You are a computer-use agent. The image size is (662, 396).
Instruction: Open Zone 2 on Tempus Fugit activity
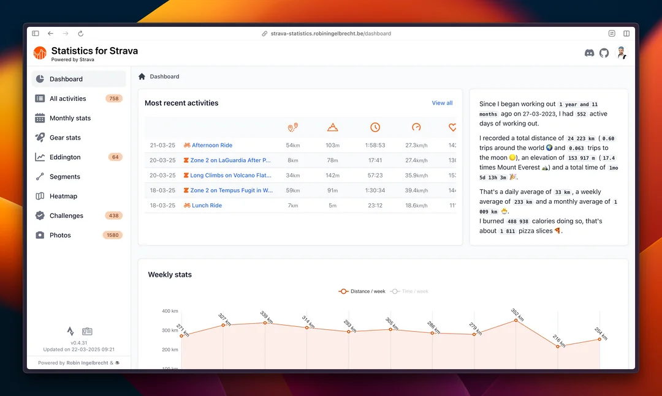coord(231,190)
